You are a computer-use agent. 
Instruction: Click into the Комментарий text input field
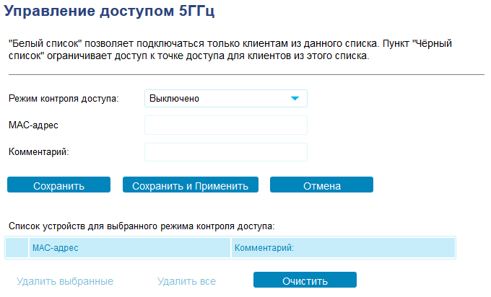point(226,151)
